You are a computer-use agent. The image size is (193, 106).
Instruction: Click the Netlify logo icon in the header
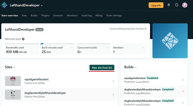4,5
